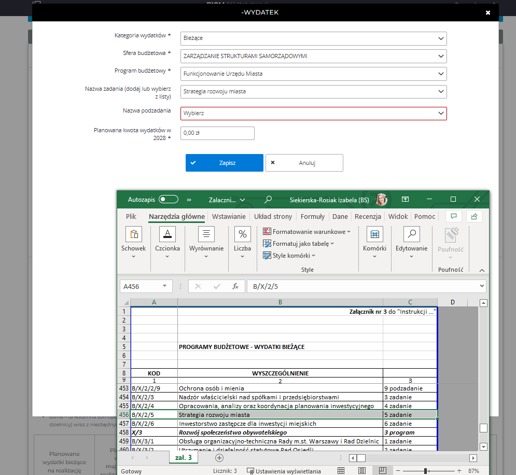Open the Wstawianie ribbon tab

pyautogui.click(x=229, y=216)
